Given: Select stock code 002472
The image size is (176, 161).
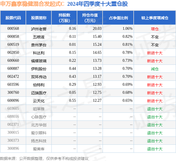Looking at the screenshot, I should click(x=13, y=77).
